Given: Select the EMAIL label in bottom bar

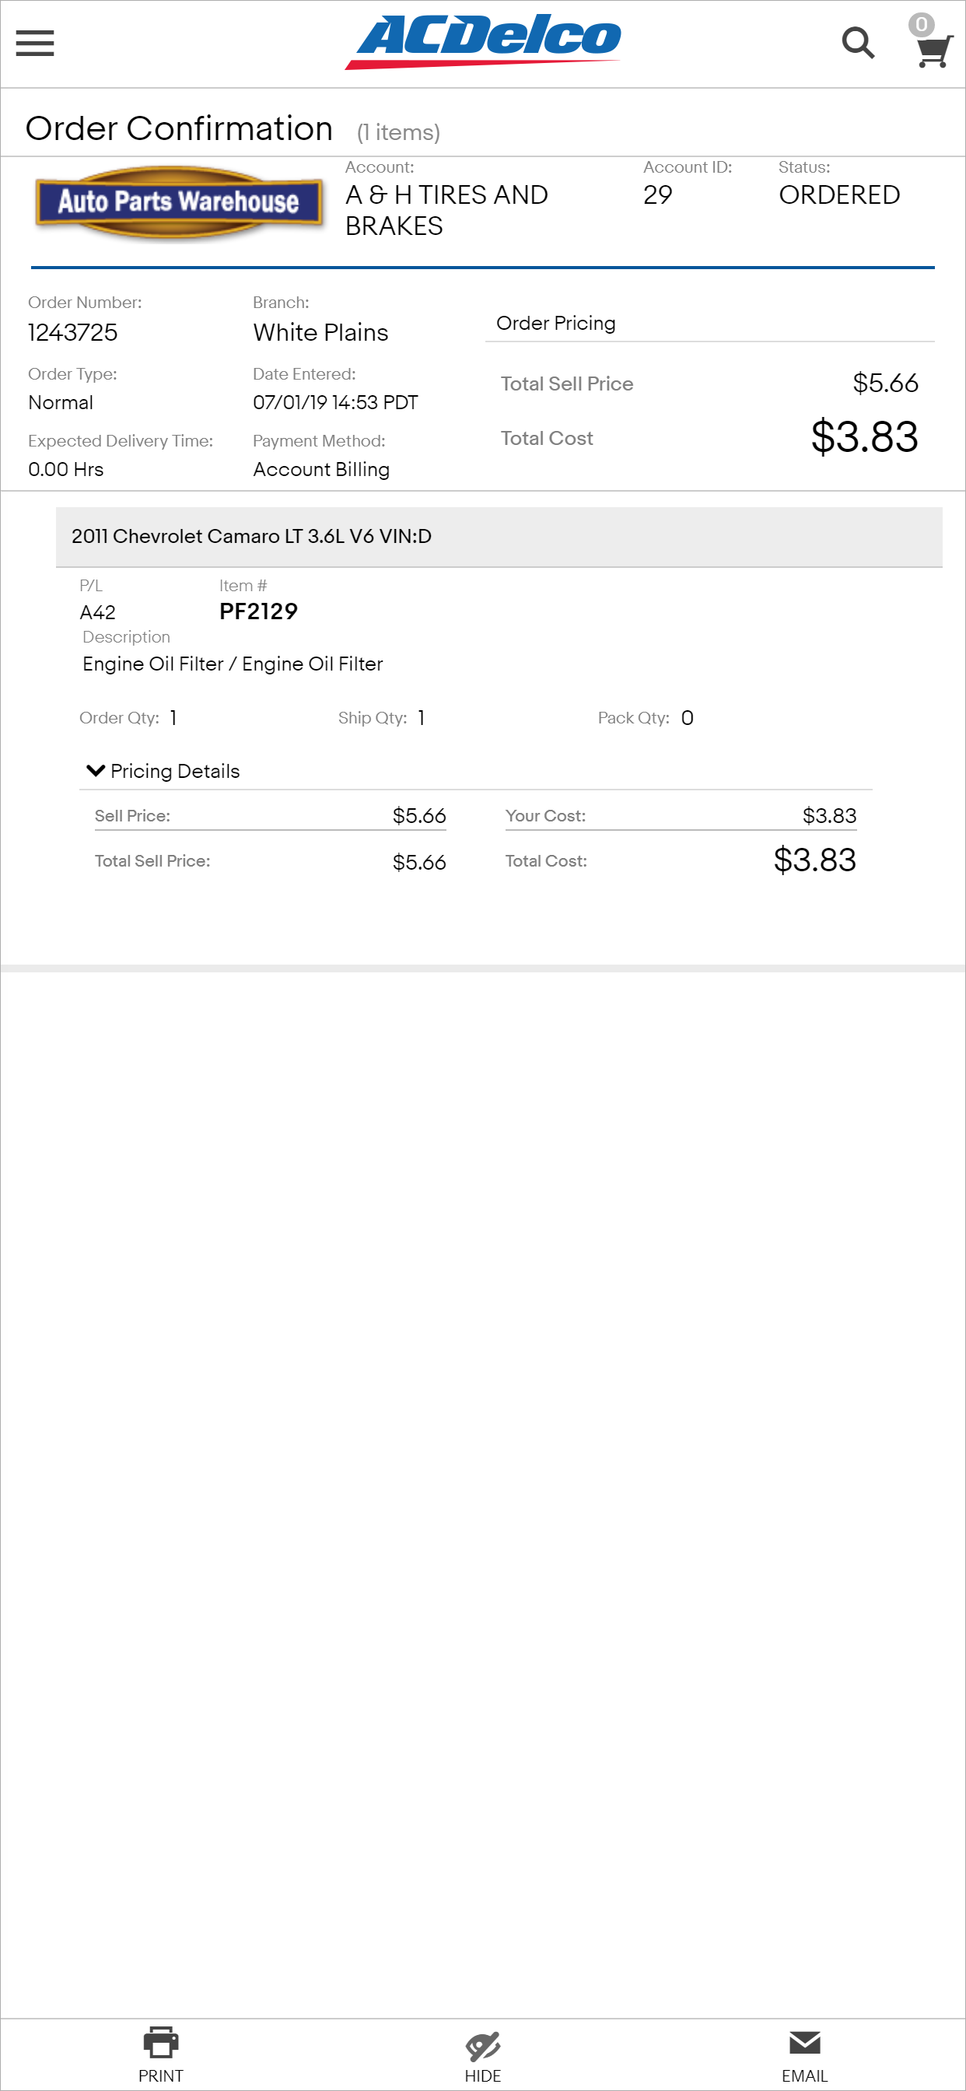Looking at the screenshot, I should click(x=804, y=2075).
